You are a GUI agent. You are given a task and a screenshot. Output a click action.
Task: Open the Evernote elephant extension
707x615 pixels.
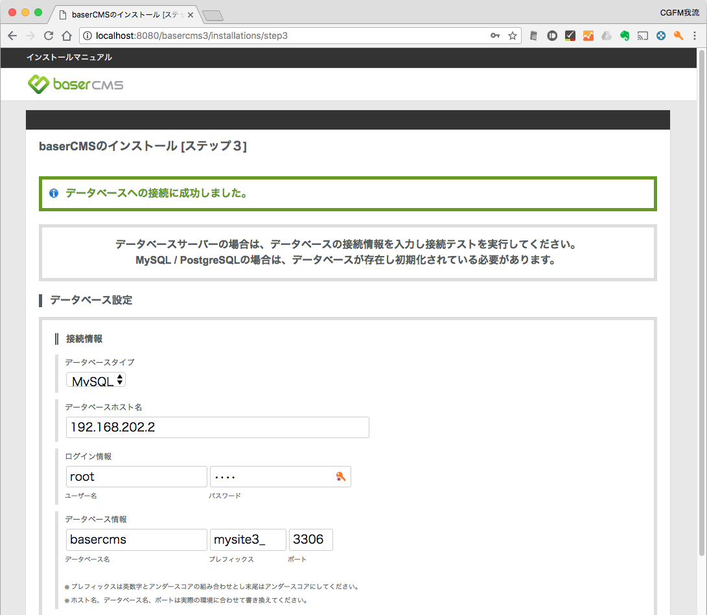click(x=625, y=36)
